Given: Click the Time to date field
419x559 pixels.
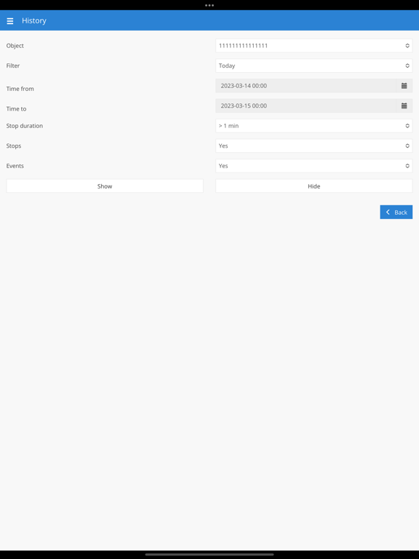Looking at the screenshot, I should click(306, 106).
